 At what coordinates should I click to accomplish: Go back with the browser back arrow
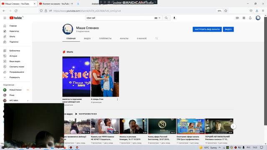pos(4,11)
